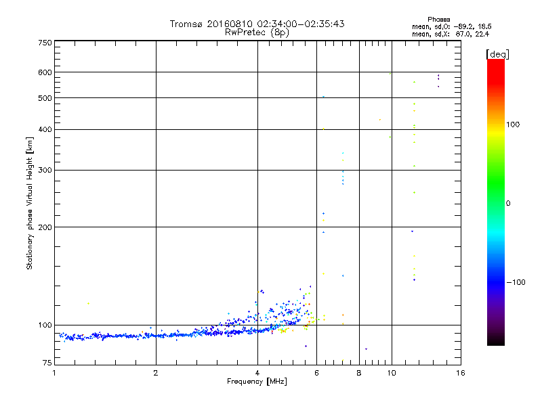Click the y-axis tick label '600'
The image size is (542, 406).
(x=45, y=72)
